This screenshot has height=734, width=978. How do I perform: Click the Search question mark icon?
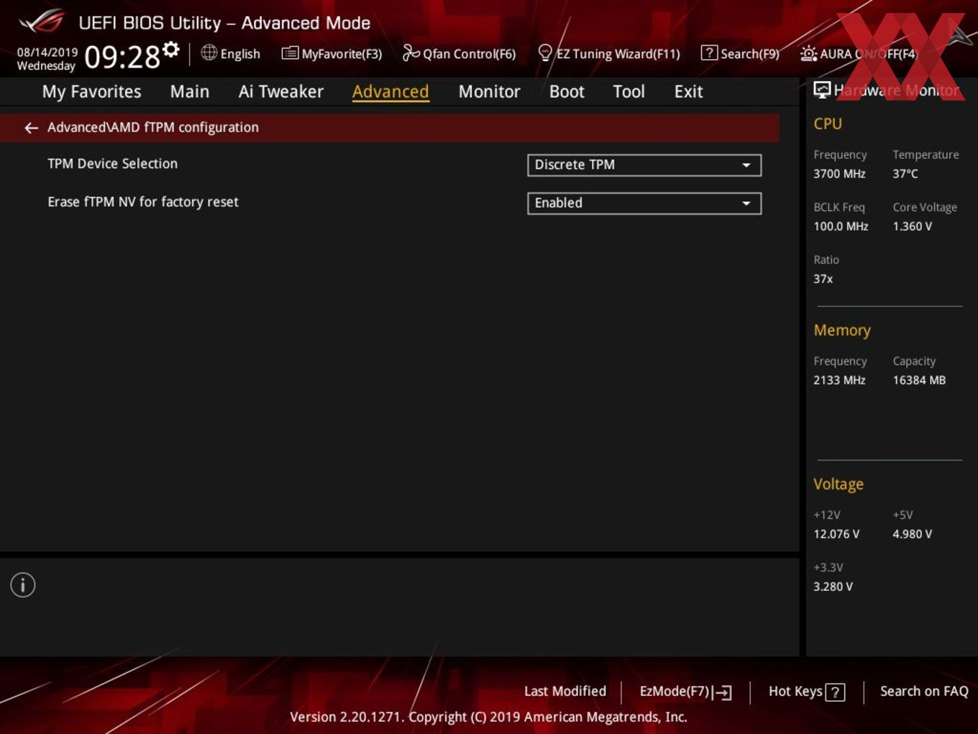coord(709,53)
